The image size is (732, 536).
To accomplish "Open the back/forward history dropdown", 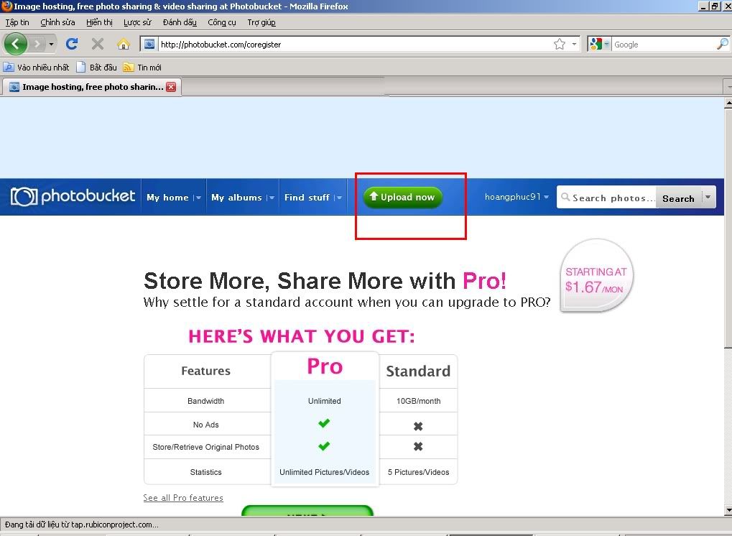I will click(51, 45).
